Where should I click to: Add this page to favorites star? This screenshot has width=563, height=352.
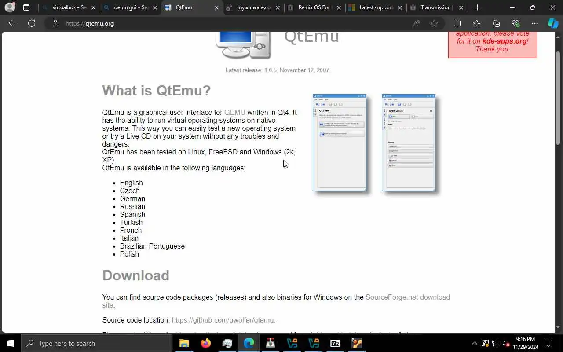click(x=434, y=23)
